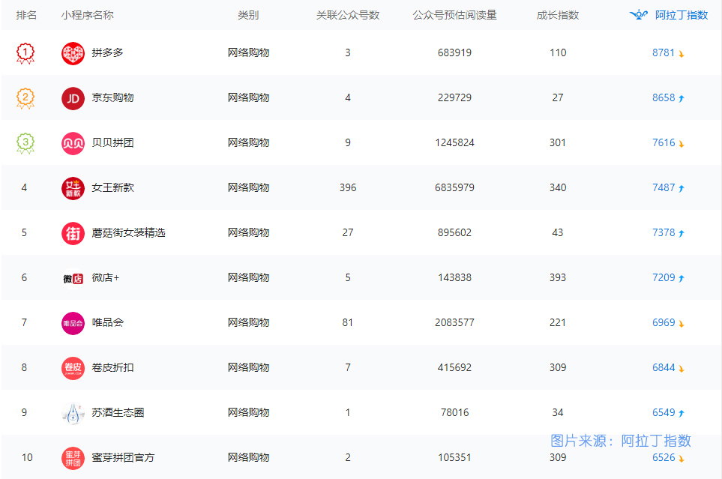Click the 阿拉丁指数 header link
722x479 pixels.
pyautogui.click(x=682, y=15)
